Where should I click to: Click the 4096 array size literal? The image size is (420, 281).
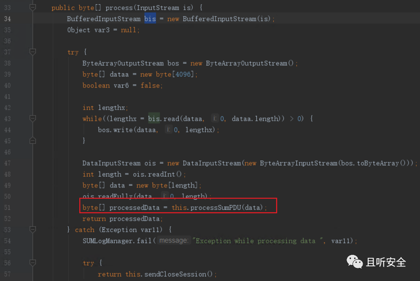coord(183,74)
